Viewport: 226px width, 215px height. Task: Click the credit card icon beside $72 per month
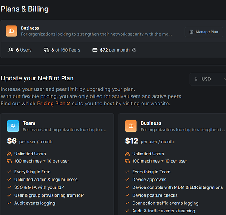pos(95,50)
